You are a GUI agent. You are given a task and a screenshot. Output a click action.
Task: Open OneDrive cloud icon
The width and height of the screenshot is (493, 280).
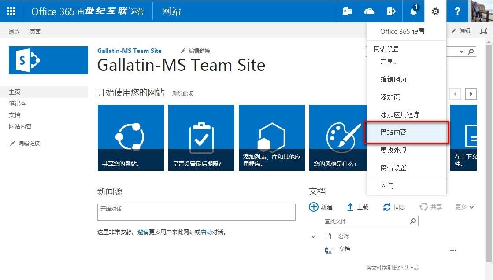pyautogui.click(x=369, y=11)
